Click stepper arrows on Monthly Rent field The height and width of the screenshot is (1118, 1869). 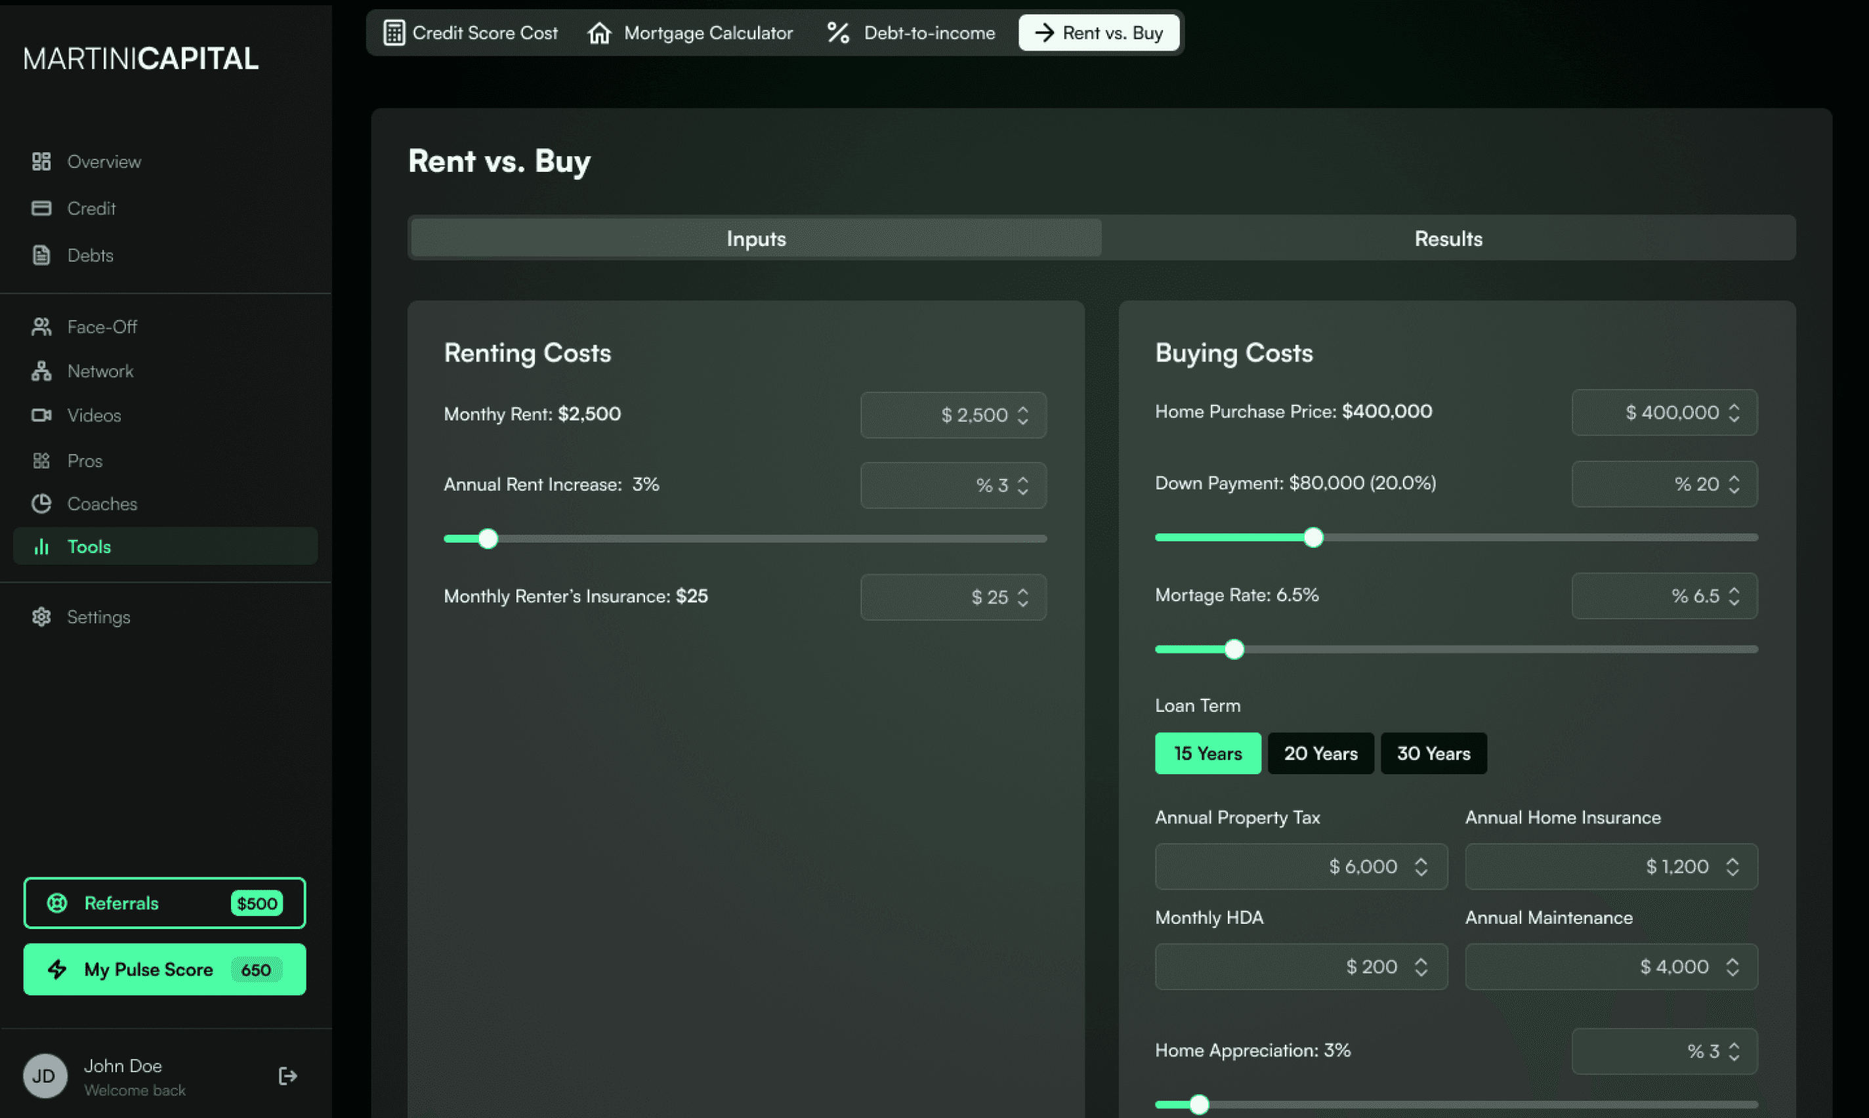pyautogui.click(x=1022, y=415)
